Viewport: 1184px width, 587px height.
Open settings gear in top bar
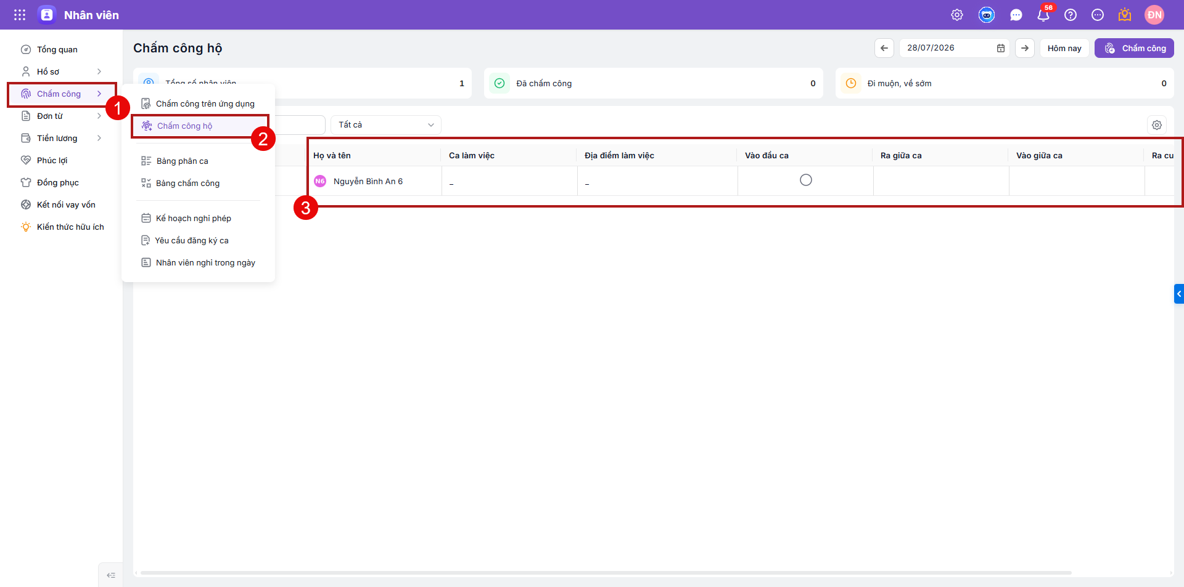tap(957, 15)
